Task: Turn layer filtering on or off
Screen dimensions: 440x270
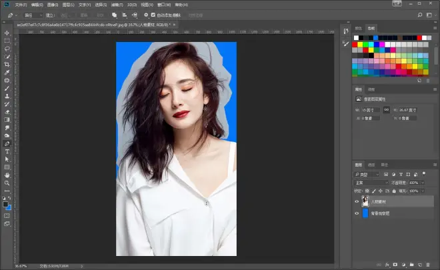Action: point(424,174)
